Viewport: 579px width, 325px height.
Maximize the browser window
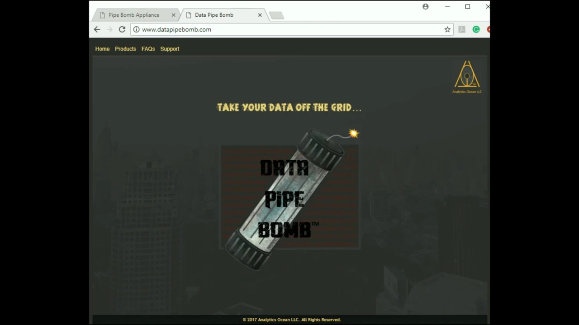pyautogui.click(x=468, y=7)
